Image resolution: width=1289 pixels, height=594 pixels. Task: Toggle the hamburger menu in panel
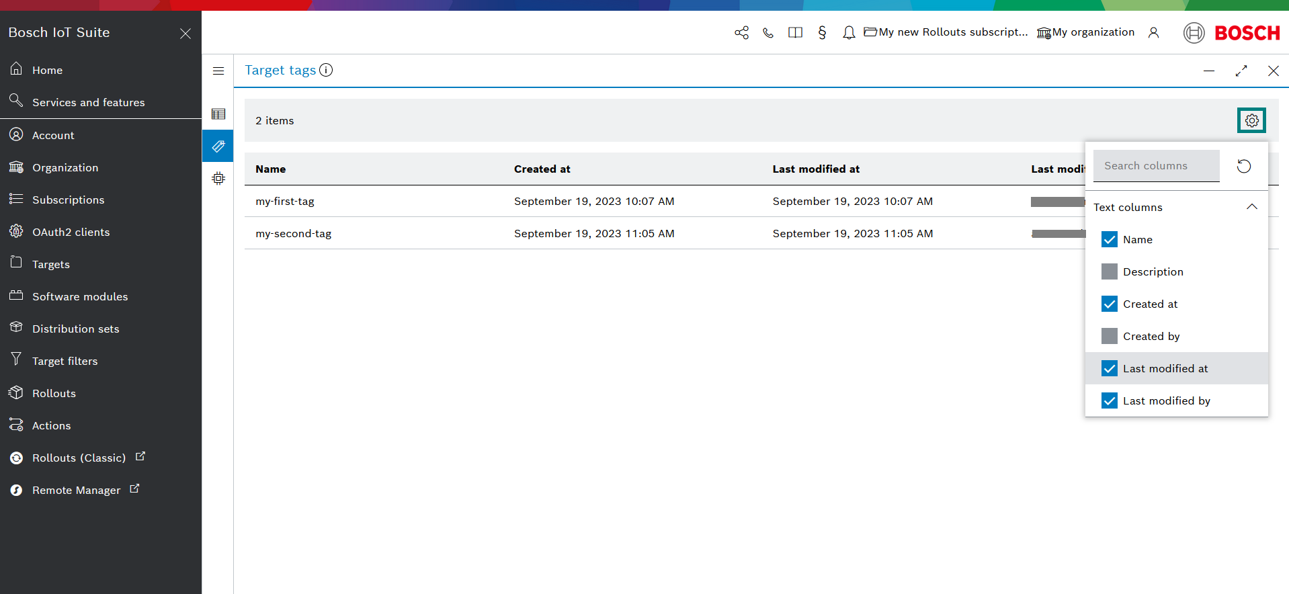(x=218, y=71)
